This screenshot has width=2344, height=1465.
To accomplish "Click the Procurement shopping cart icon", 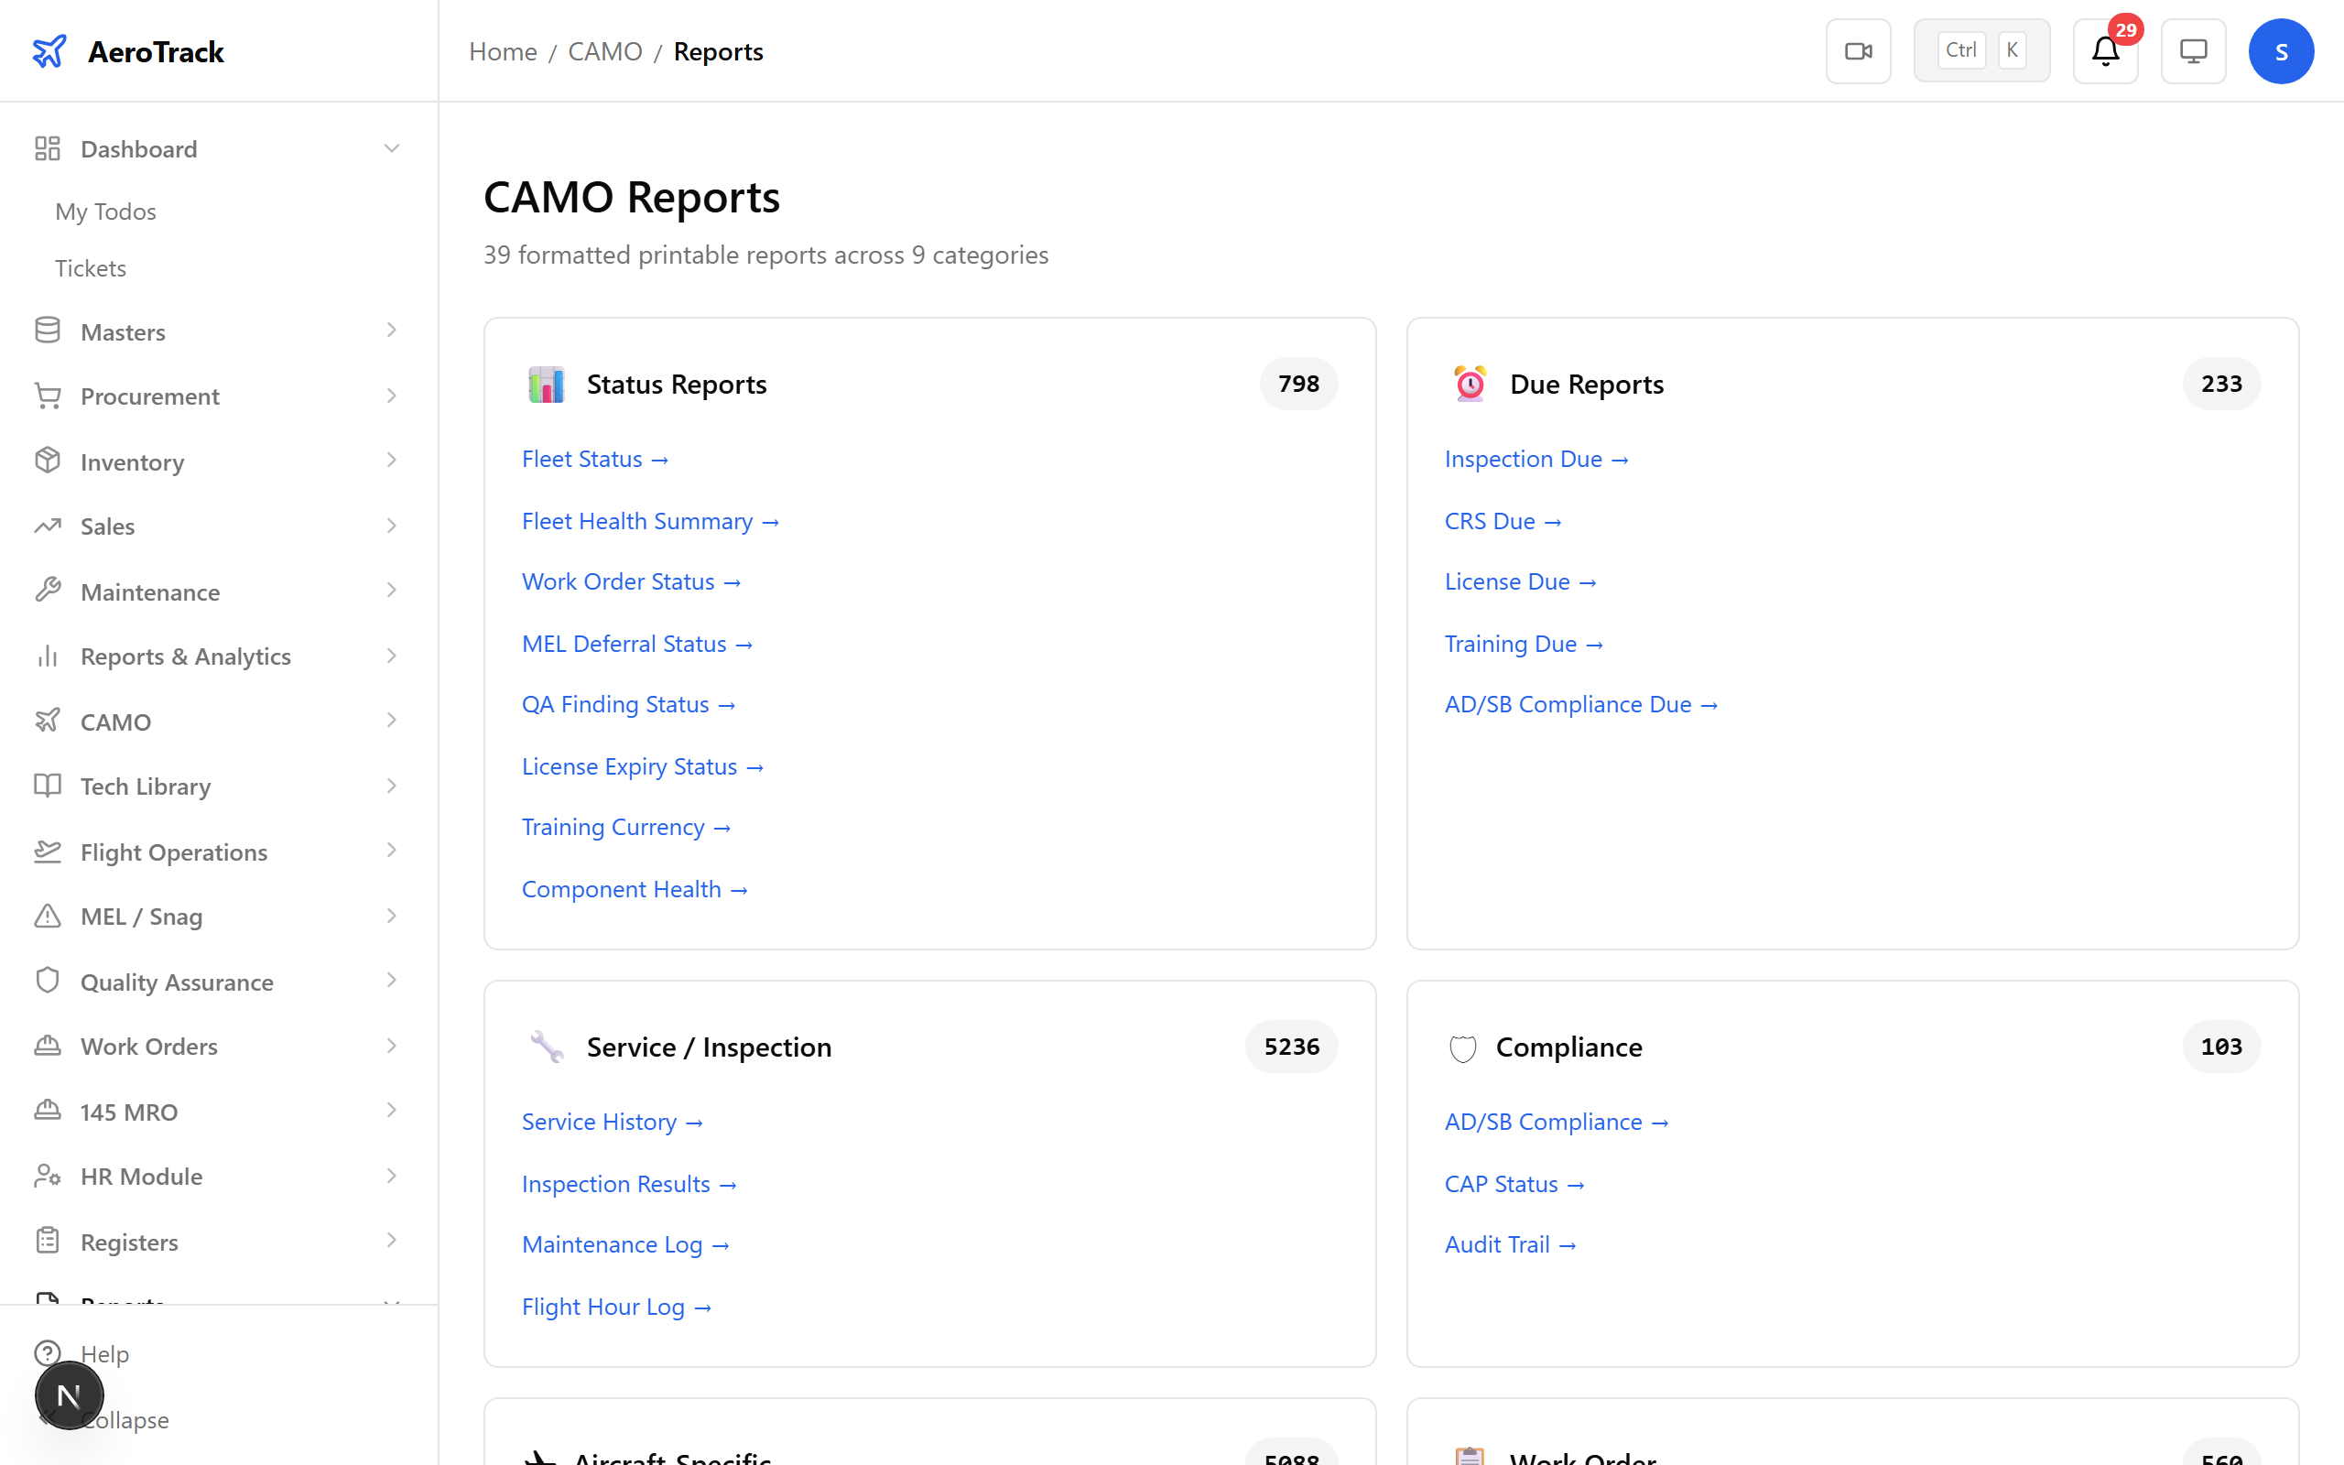I will coord(49,396).
